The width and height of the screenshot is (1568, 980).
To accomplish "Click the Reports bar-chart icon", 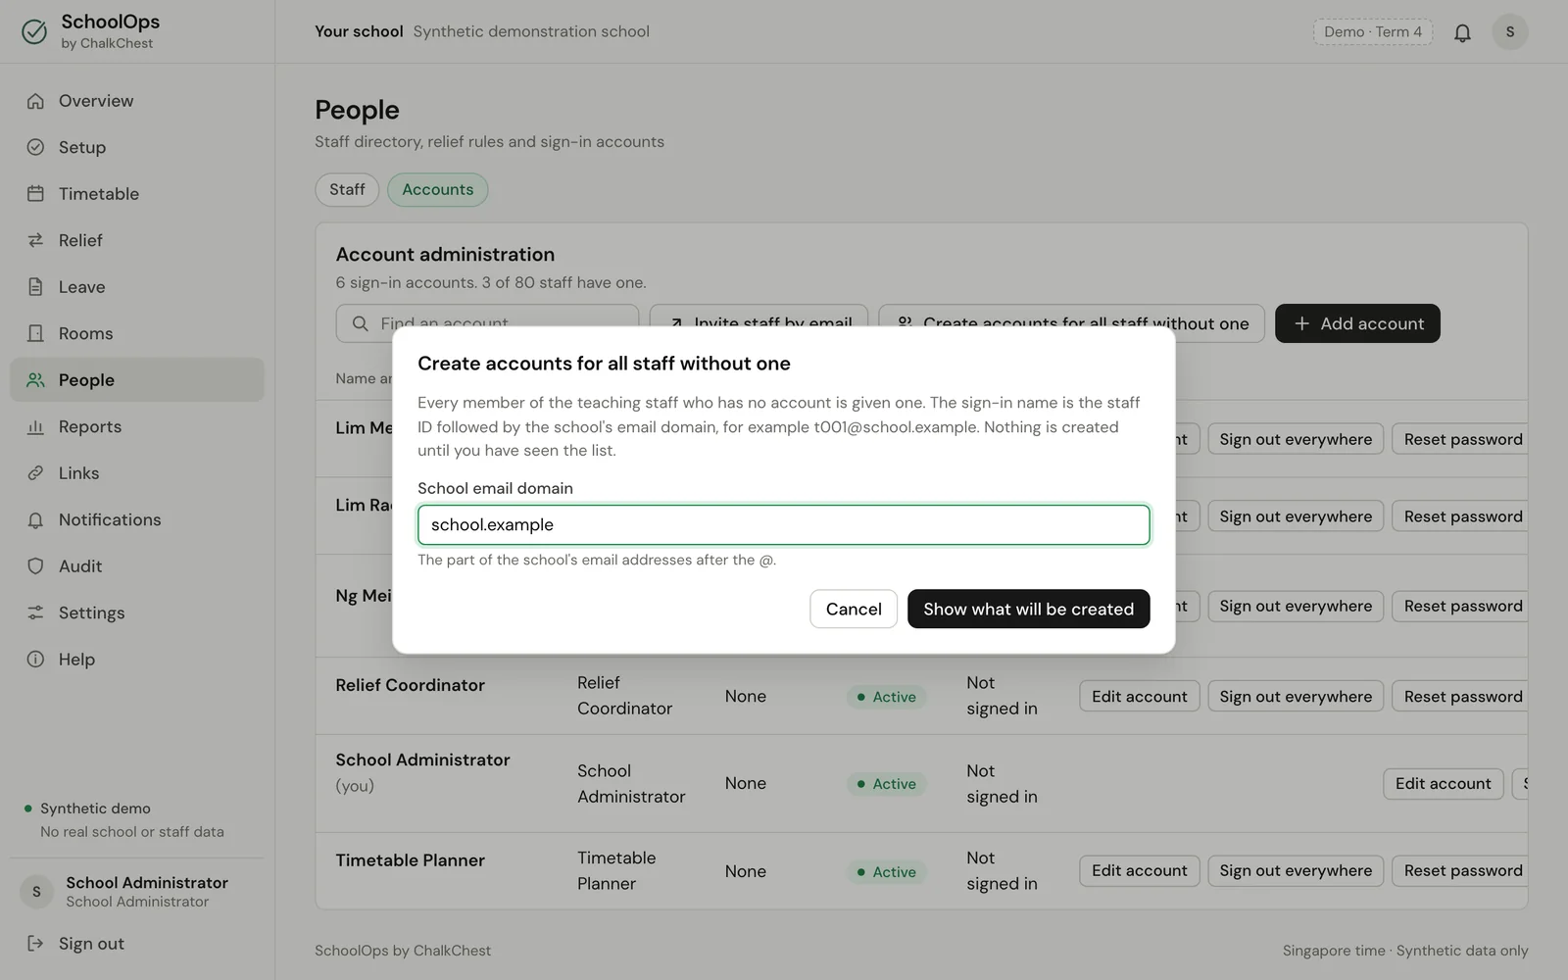I will click(x=35, y=426).
